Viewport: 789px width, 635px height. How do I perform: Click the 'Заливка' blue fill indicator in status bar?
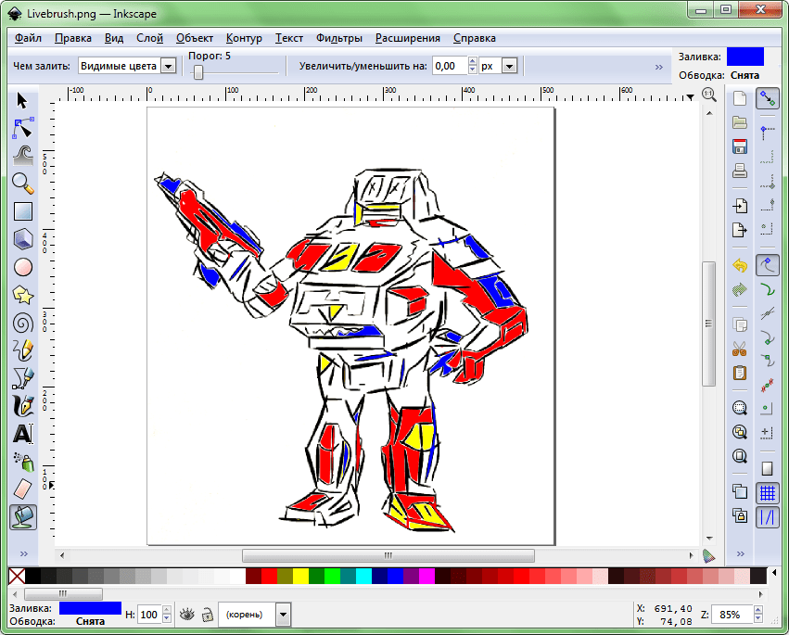(x=90, y=607)
